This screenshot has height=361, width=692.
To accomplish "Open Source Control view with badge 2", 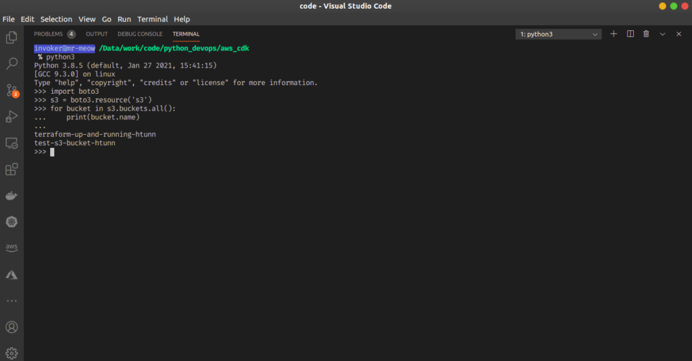I will tap(12, 90).
